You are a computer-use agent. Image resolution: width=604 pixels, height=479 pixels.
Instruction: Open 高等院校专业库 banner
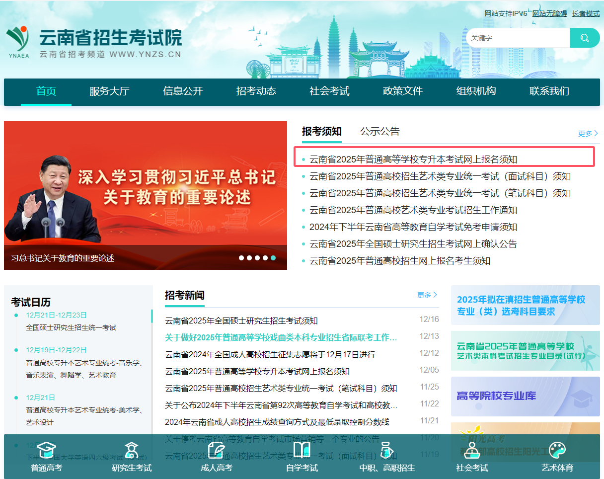coord(526,397)
